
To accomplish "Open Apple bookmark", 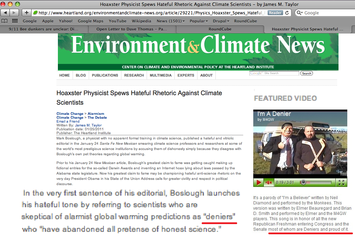I will coord(48,21).
